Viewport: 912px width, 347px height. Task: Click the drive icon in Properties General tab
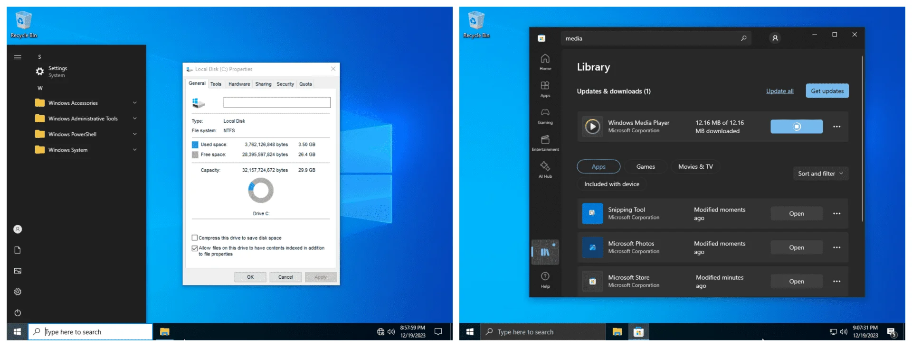[198, 102]
